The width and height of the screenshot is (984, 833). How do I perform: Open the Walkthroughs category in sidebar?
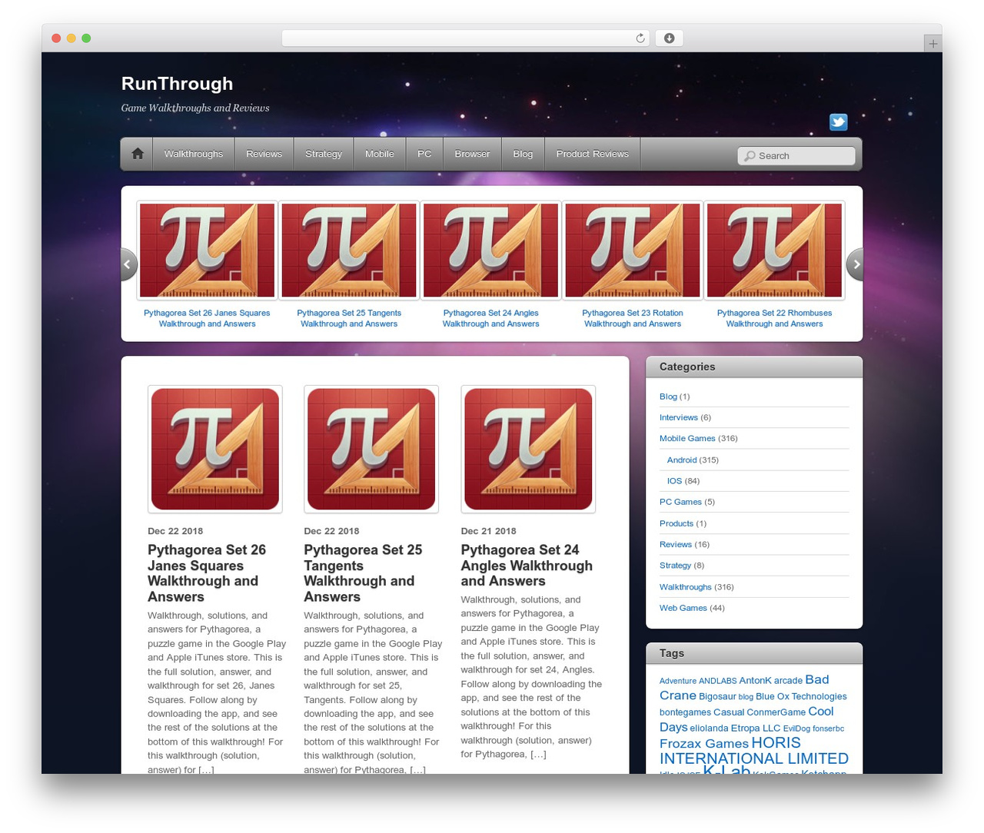[686, 587]
